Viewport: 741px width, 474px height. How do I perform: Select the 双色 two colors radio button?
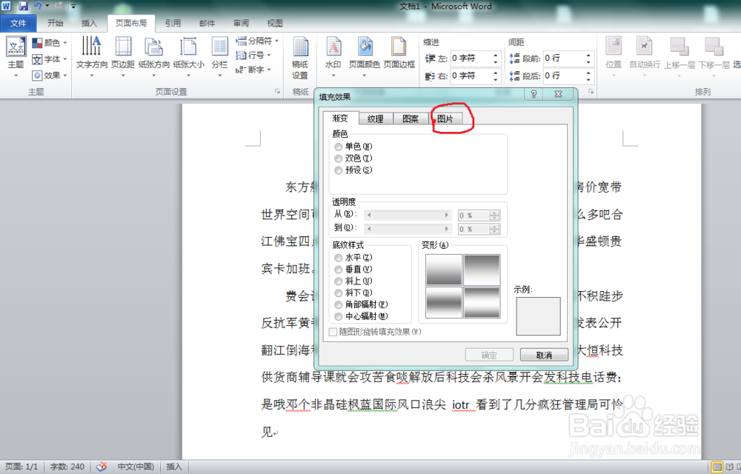tap(339, 158)
